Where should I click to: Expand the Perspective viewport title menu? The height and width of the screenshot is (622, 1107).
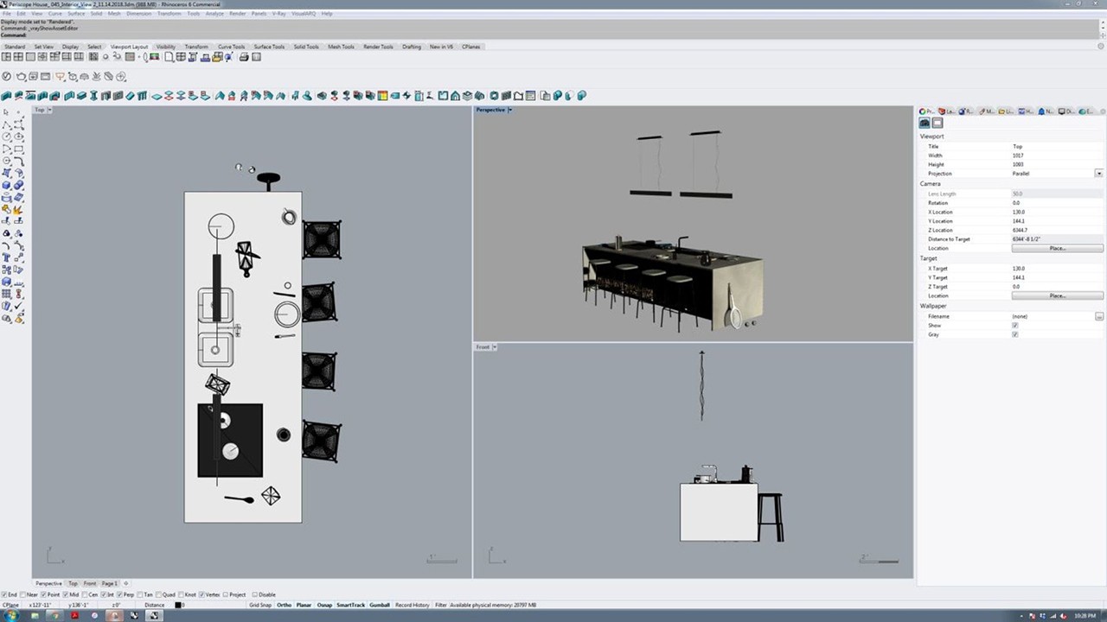tap(509, 110)
